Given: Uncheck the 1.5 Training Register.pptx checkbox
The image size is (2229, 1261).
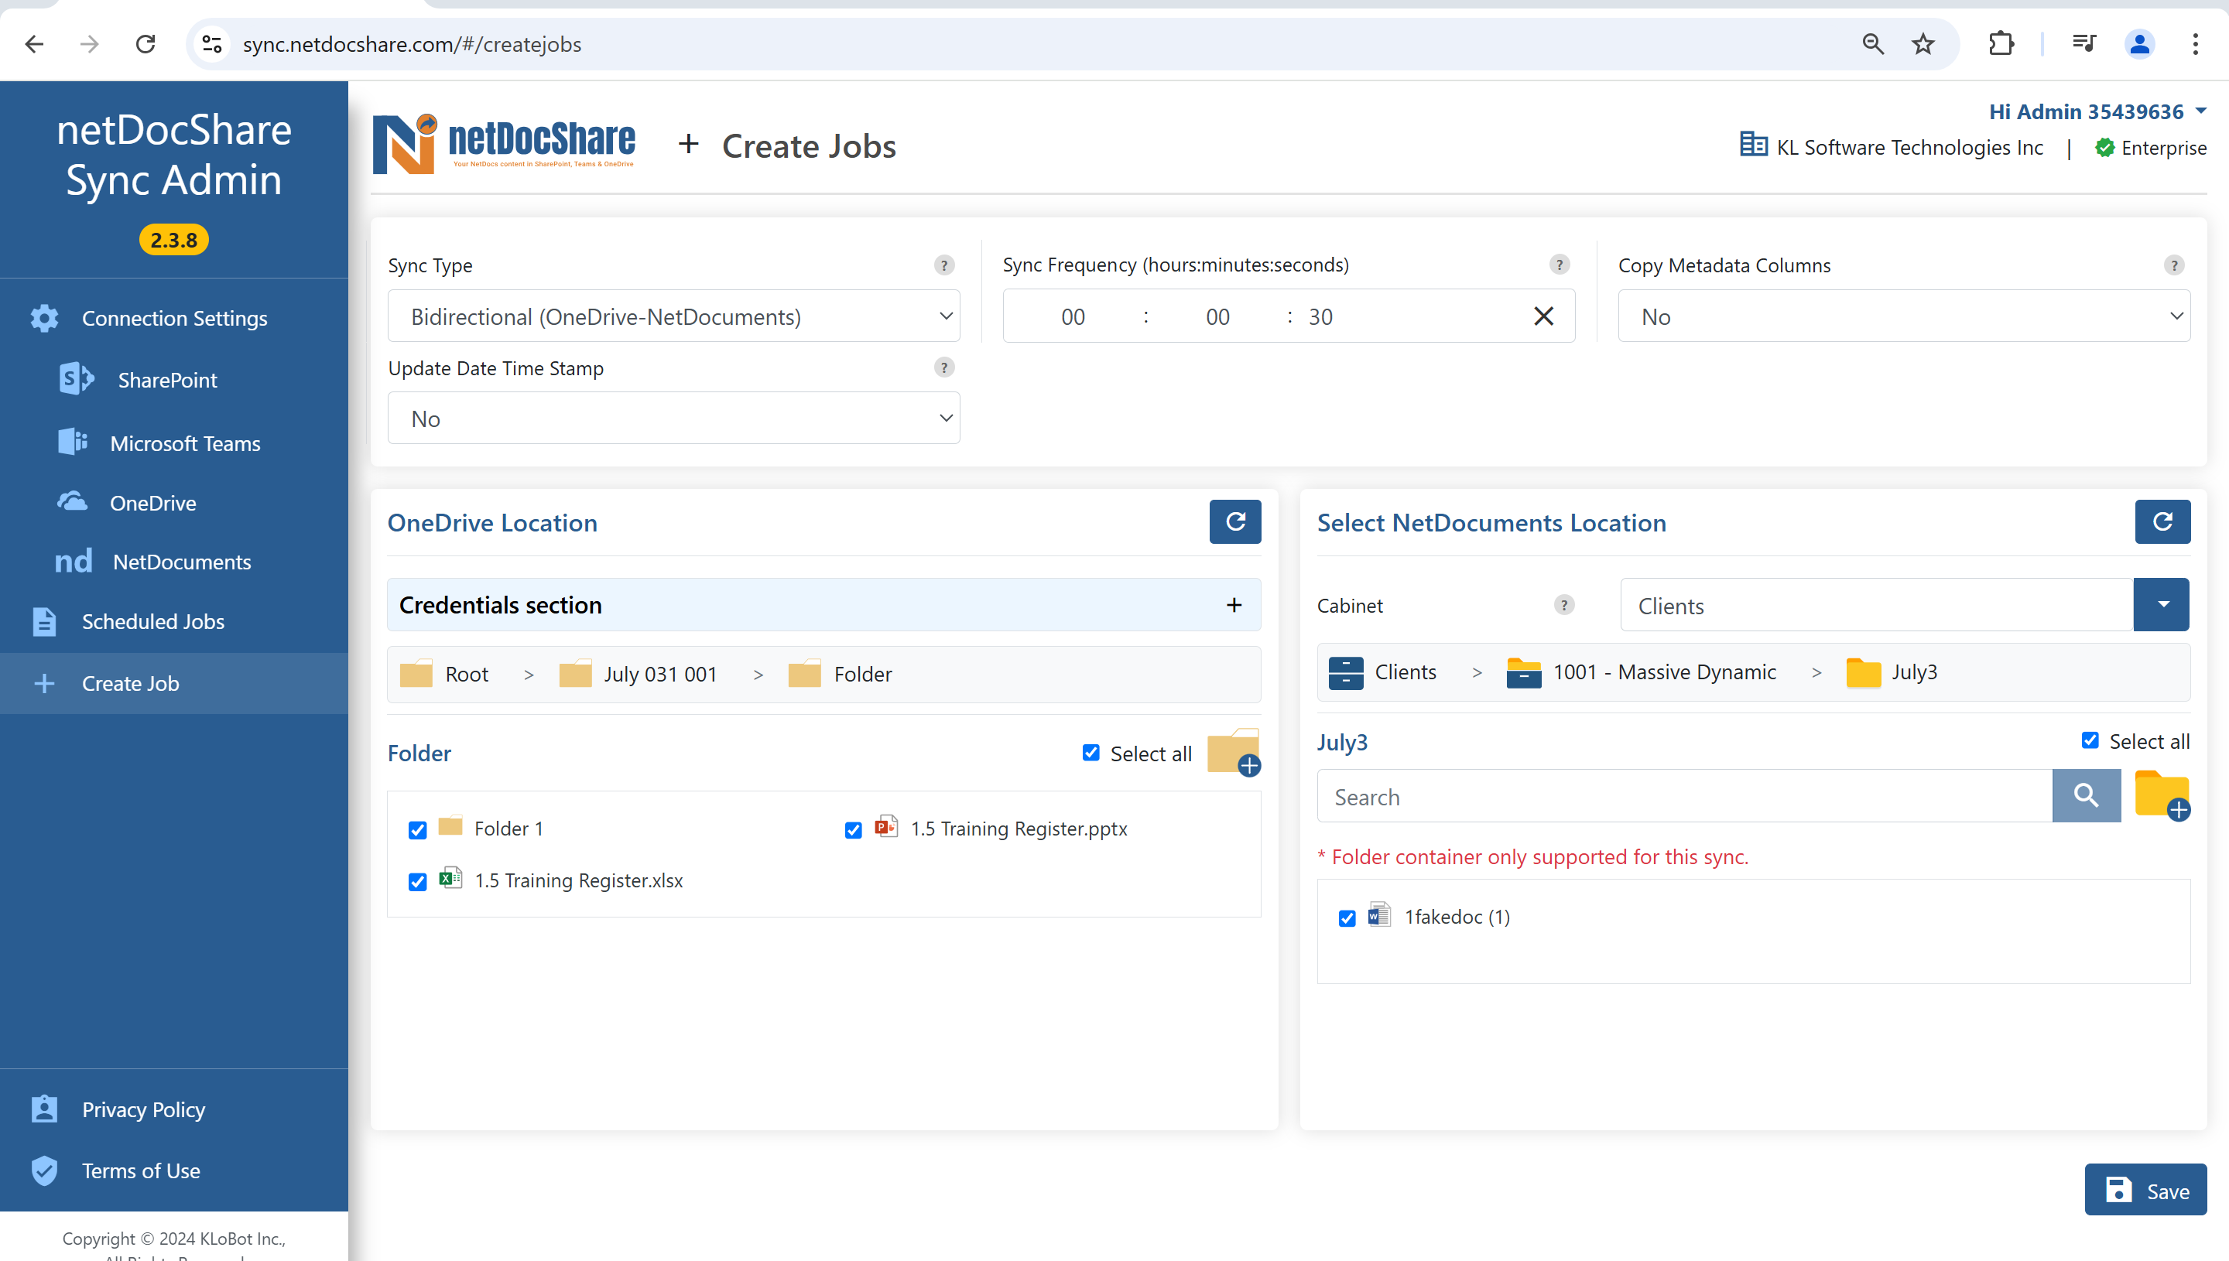Looking at the screenshot, I should pos(854,829).
